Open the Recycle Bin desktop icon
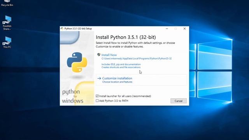This screenshot has height=140, width=249. point(7,3)
